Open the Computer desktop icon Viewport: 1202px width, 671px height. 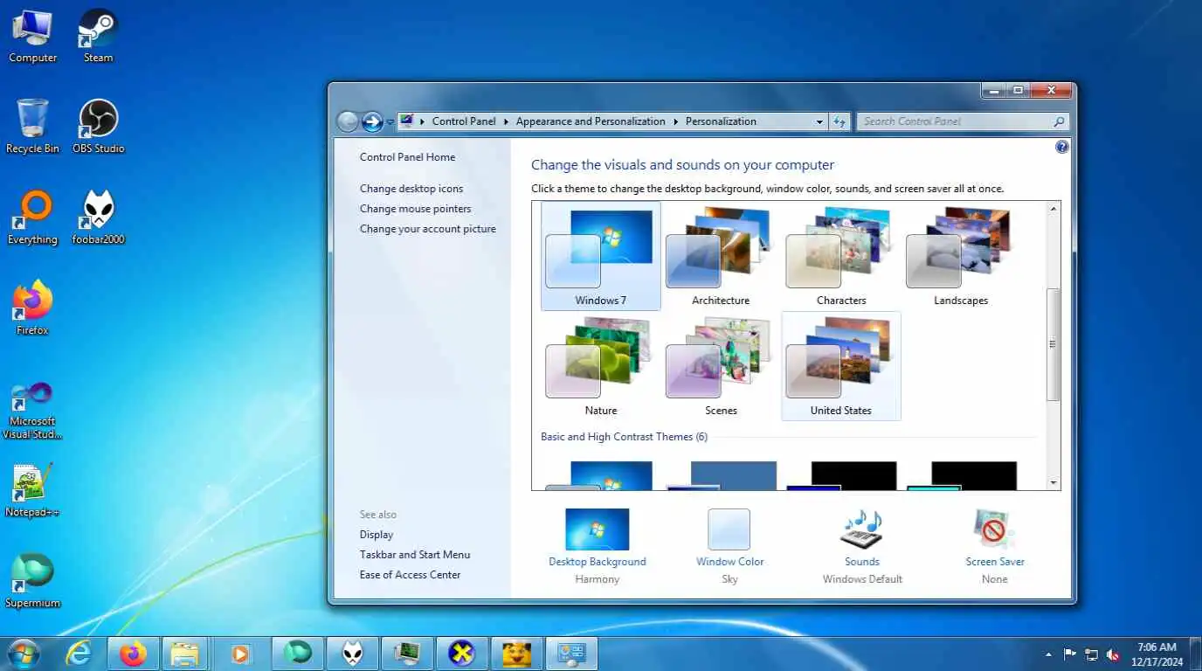[x=32, y=37]
